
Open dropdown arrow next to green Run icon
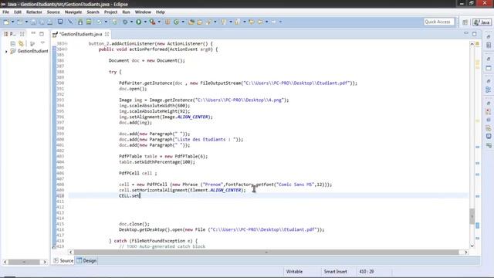[x=145, y=22]
